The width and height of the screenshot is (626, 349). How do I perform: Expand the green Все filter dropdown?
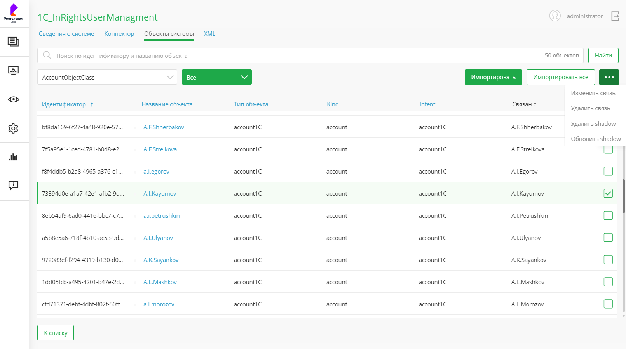[x=217, y=77]
